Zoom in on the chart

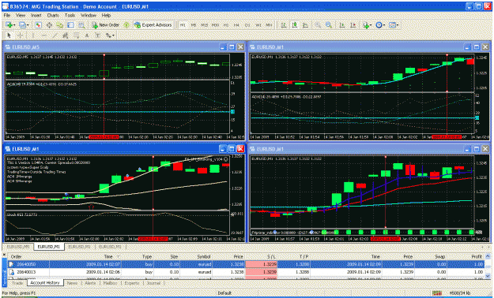point(318,25)
